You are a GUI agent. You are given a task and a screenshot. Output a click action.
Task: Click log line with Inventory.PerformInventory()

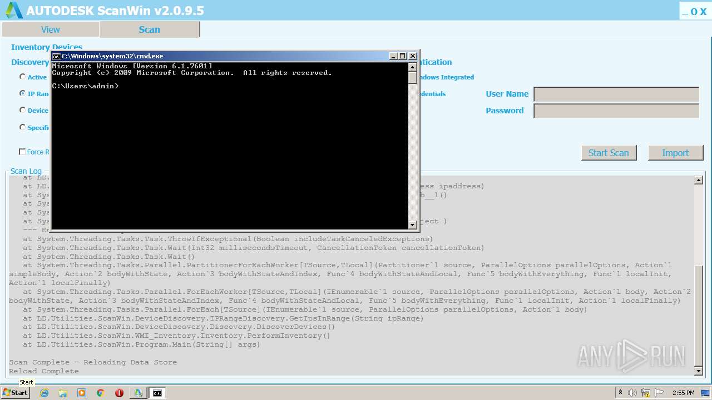click(x=176, y=336)
